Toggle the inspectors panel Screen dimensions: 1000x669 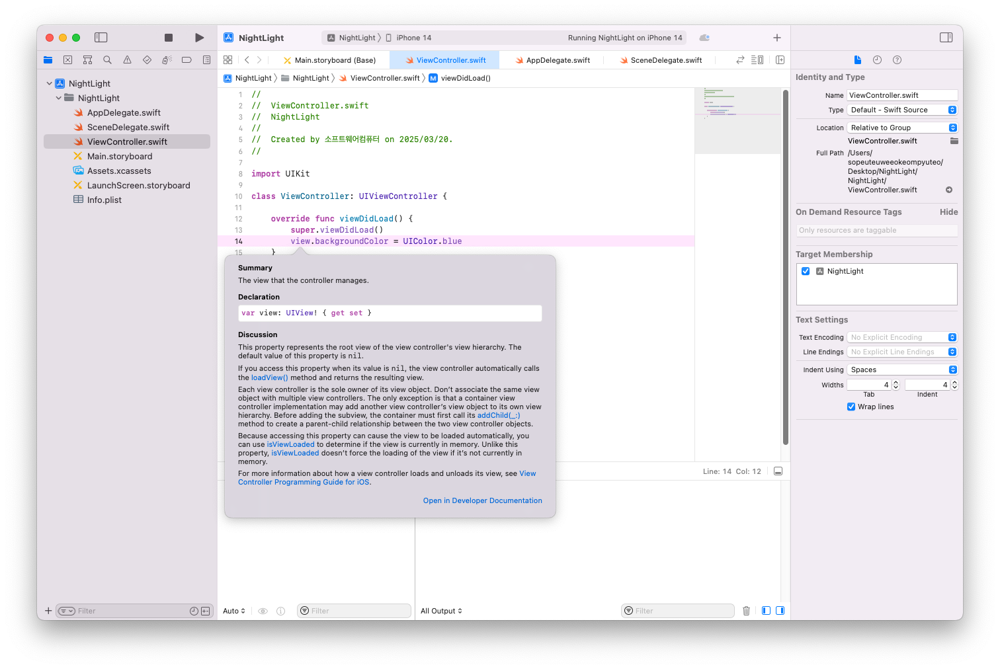tap(946, 38)
